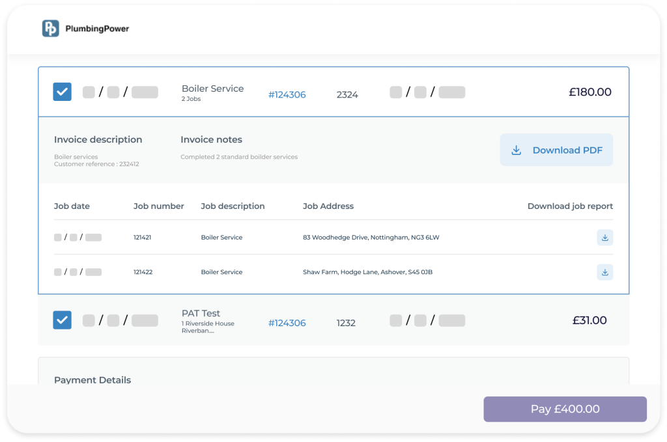Click the Job number column header

158,206
